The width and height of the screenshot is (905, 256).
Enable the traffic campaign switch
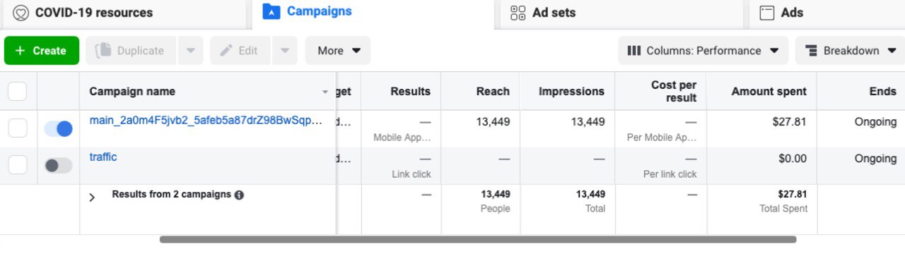tap(58, 166)
